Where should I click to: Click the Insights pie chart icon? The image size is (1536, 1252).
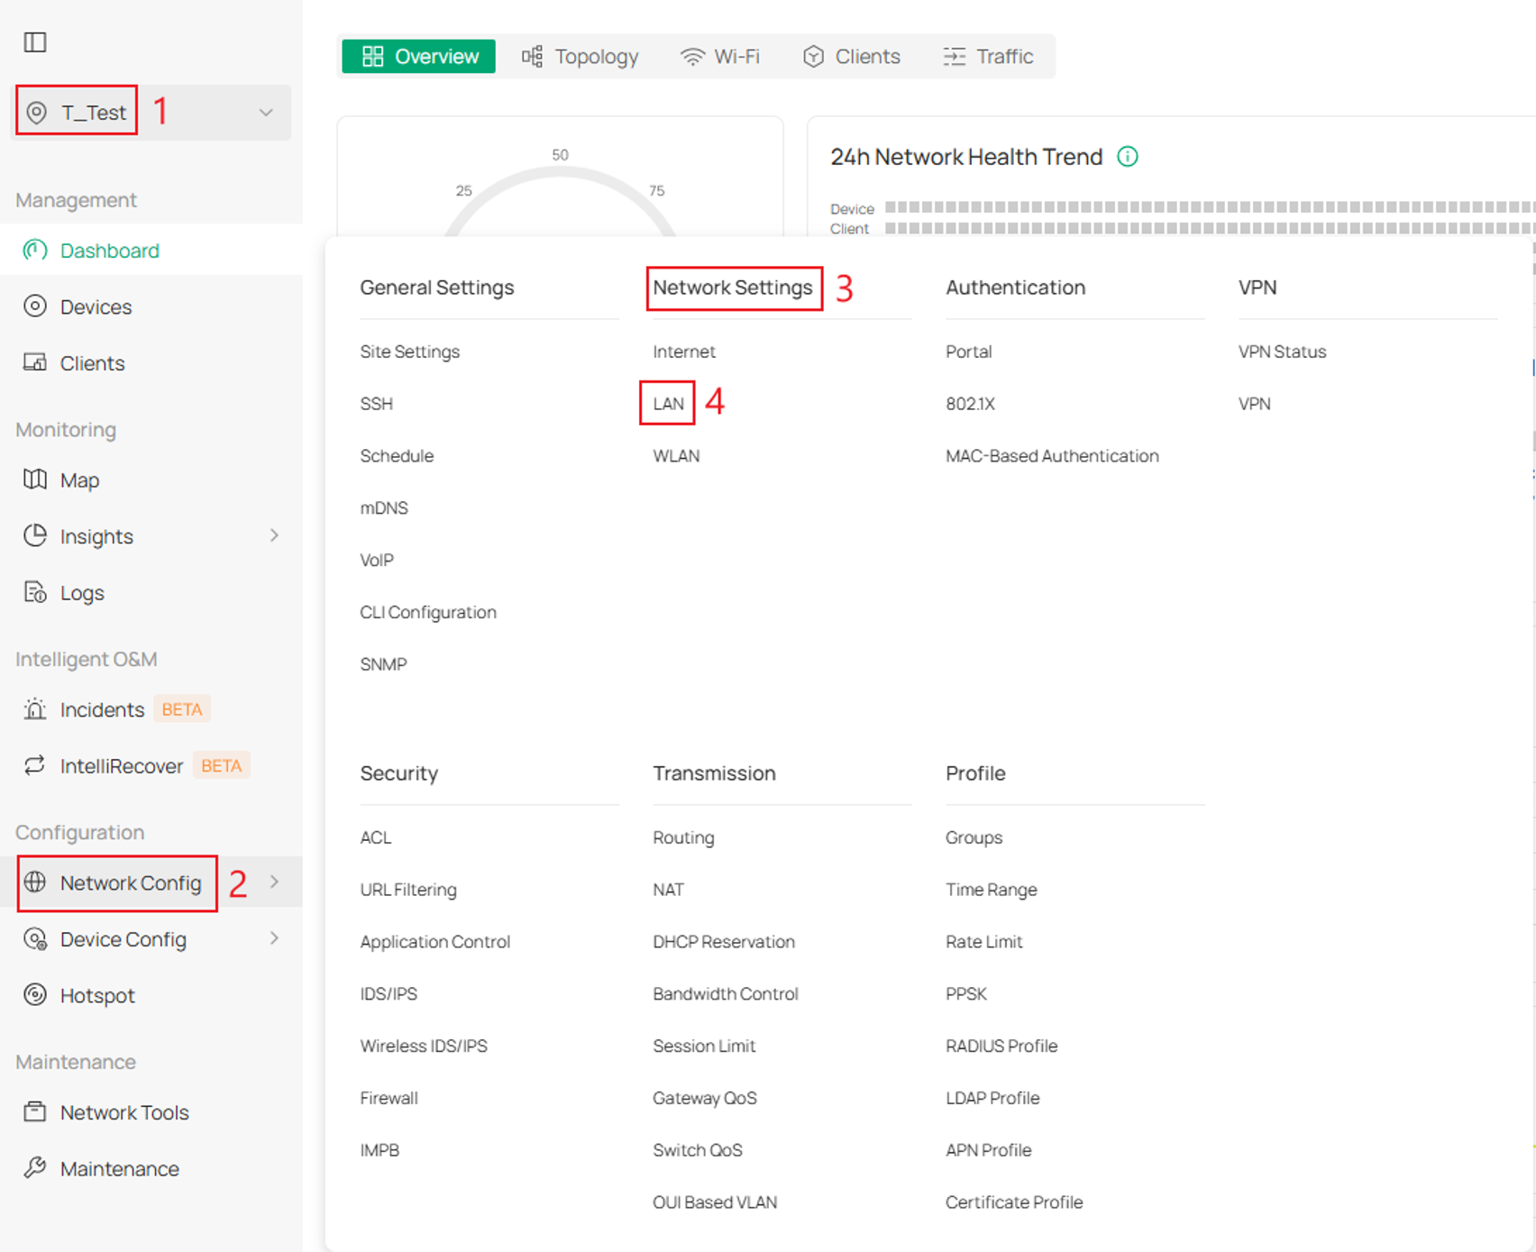pos(35,535)
